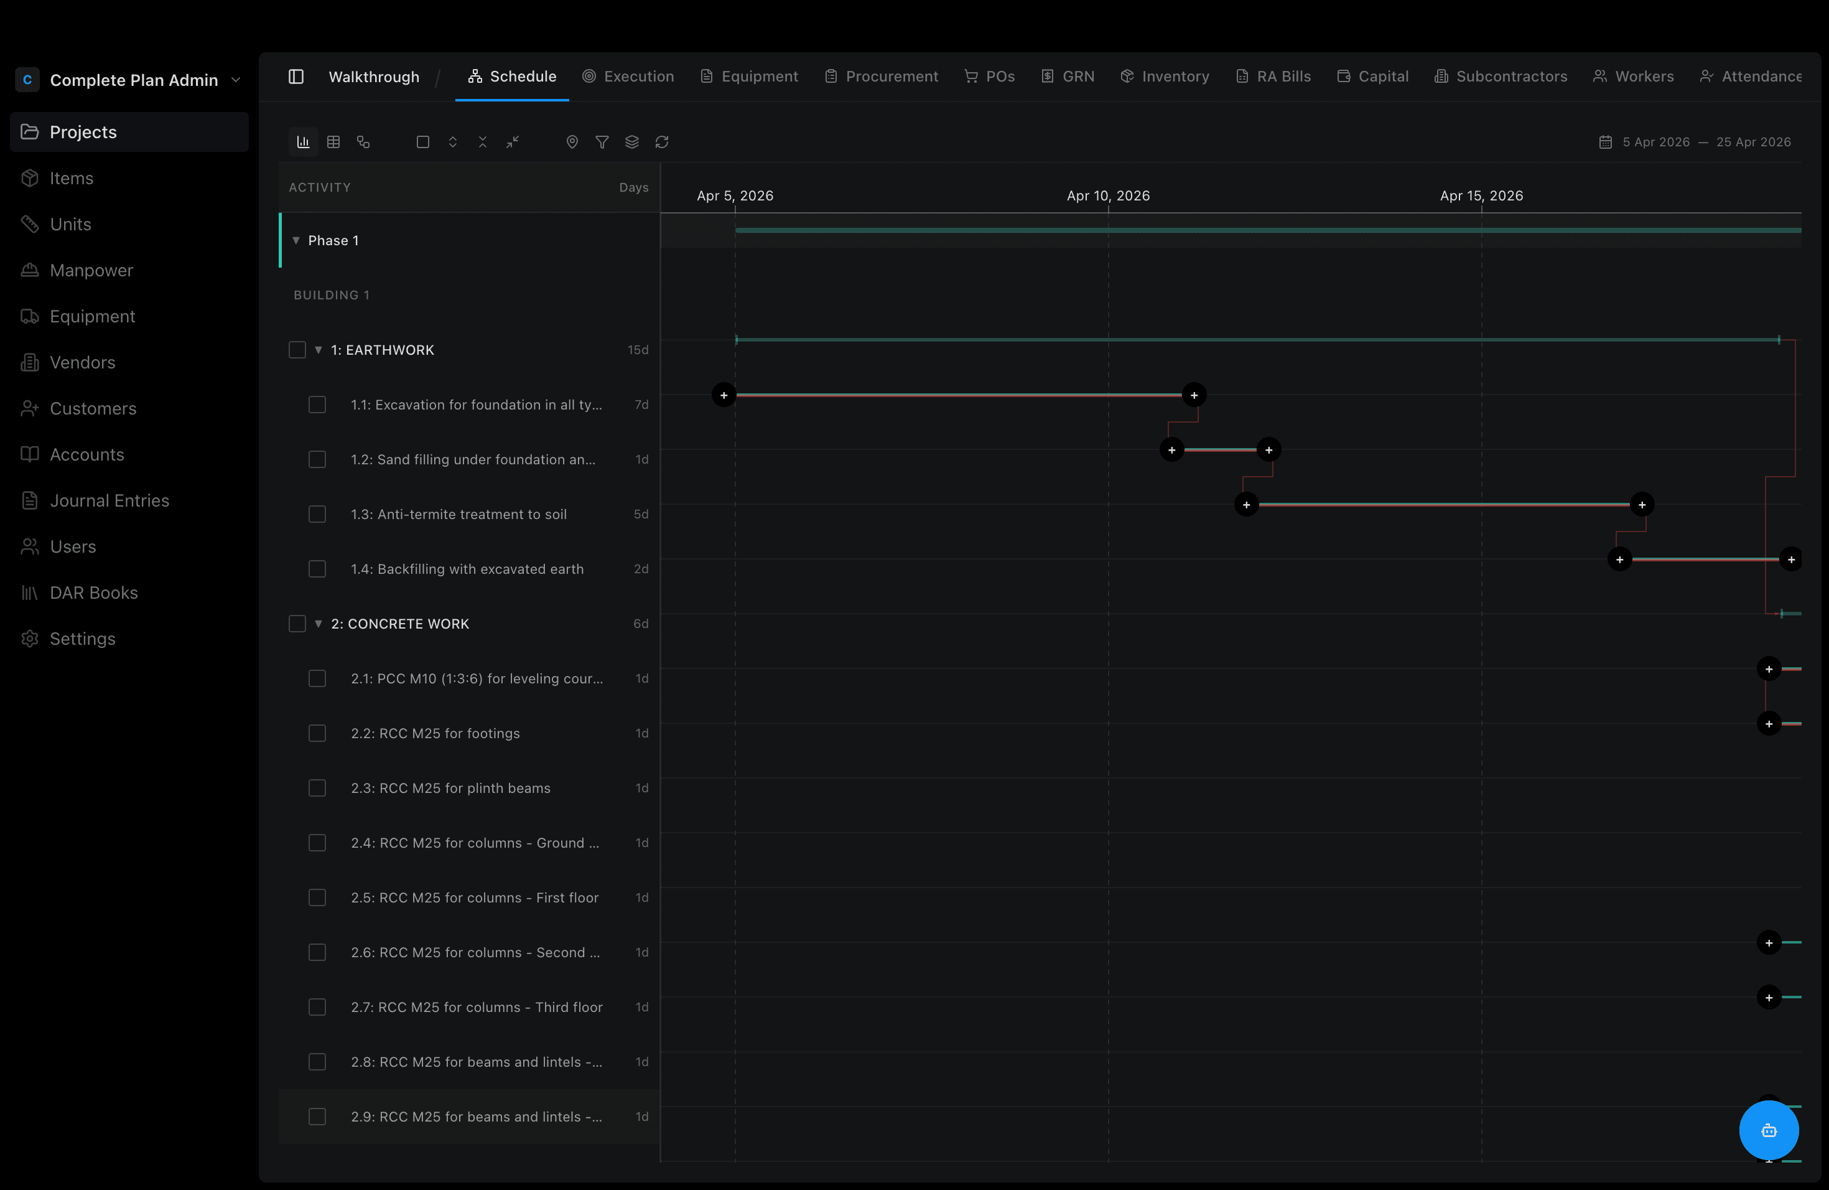Image resolution: width=1829 pixels, height=1190 pixels.
Task: Check the checkbox for 1: EARTHWORK
Action: pyautogui.click(x=297, y=350)
